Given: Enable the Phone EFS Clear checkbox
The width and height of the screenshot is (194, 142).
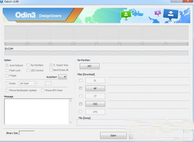Looking at the screenshot, I should pyautogui.click(x=43, y=90).
